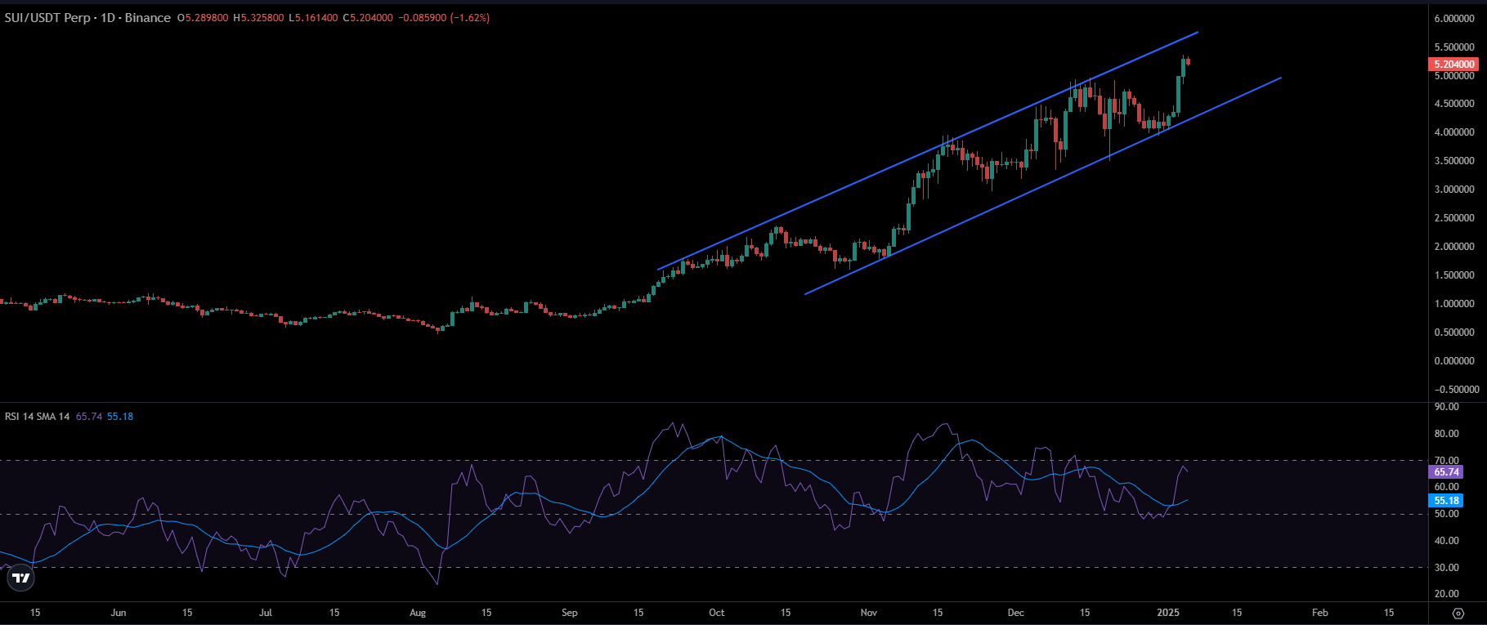Click the 40.00 RSI scale label
This screenshot has width=1487, height=625.
pyautogui.click(x=1446, y=541)
